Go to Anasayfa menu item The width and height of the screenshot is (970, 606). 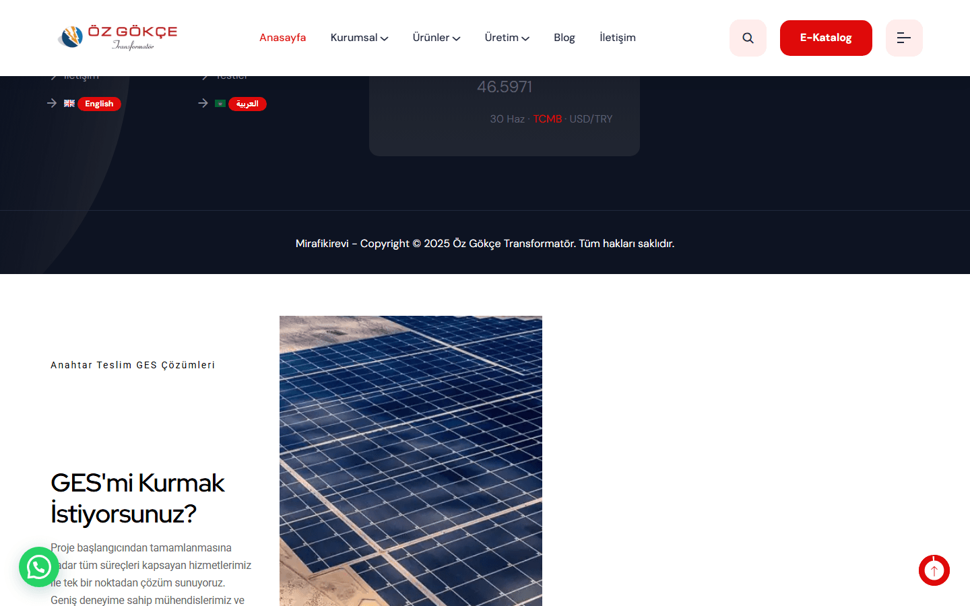click(x=282, y=38)
